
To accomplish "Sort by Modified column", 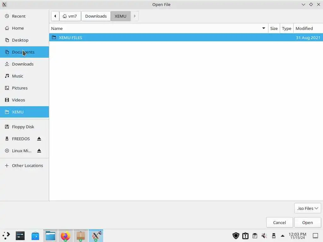I will (x=308, y=28).
